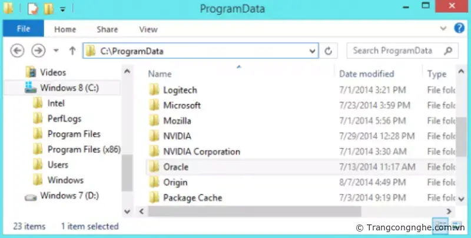Viewport: 471px width, 238px height.
Task: Switch to the View tab
Action: click(148, 29)
